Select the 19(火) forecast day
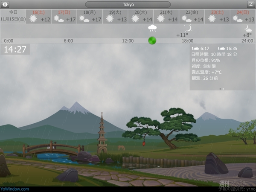The height and width of the screenshot is (192, 256). coord(115,17)
